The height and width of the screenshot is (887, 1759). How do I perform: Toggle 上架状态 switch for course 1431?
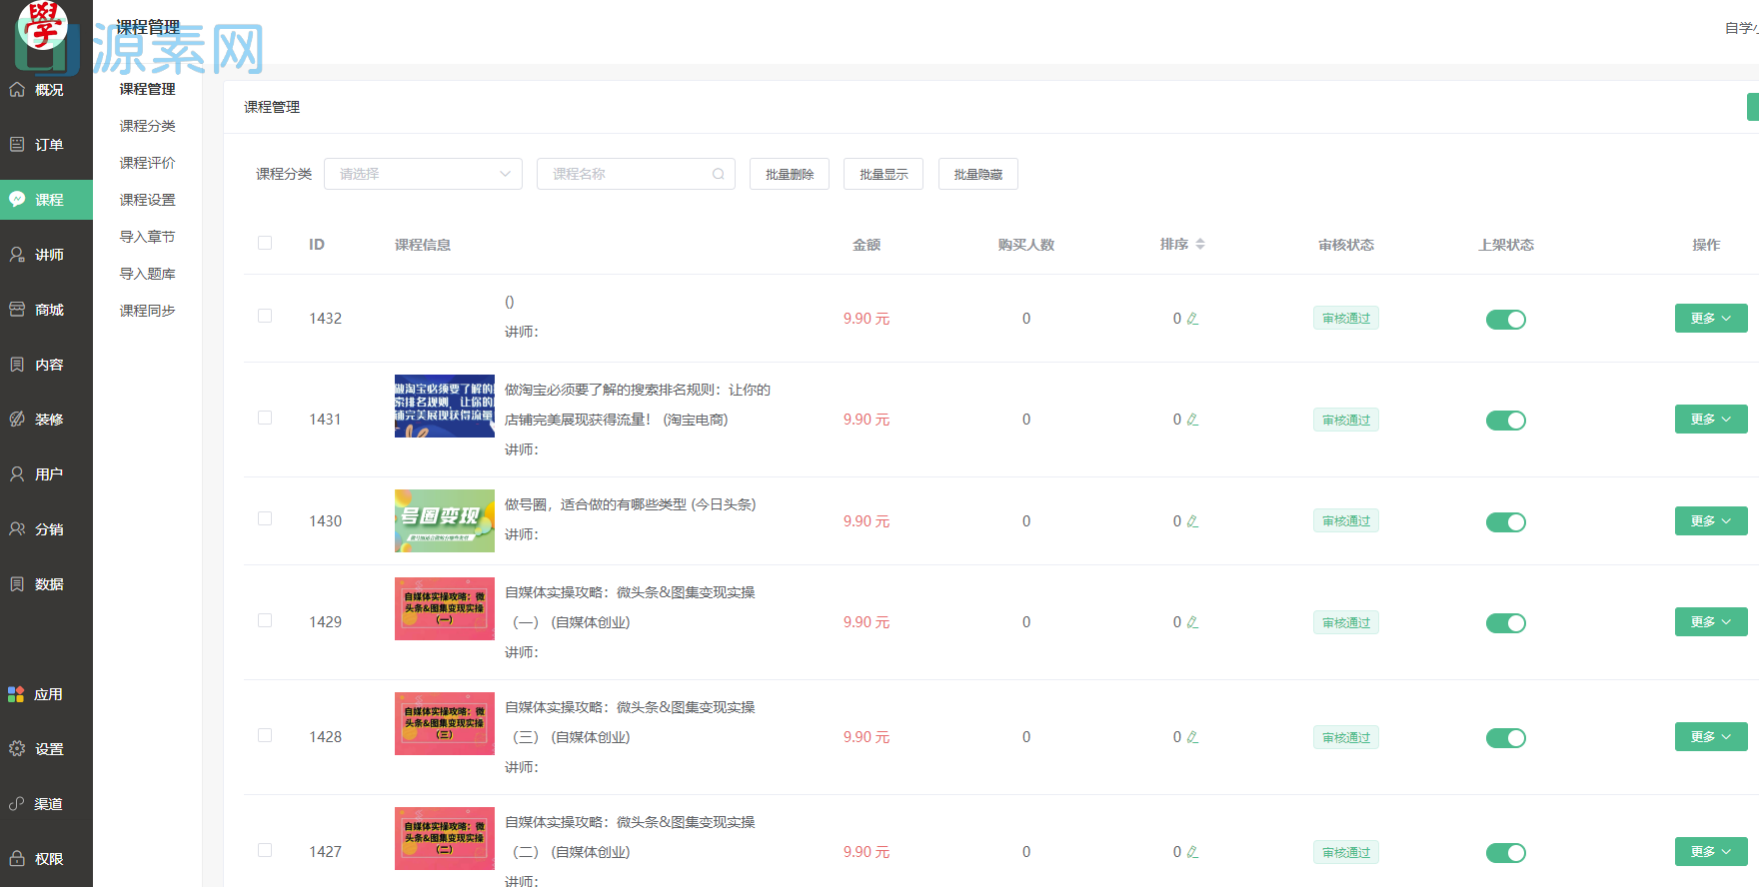1506,421
